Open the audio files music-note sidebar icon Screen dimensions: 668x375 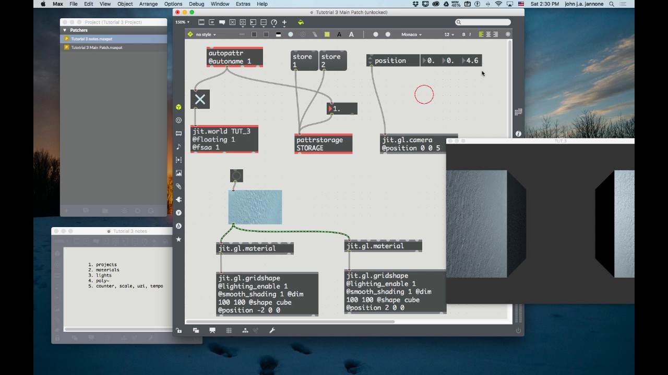point(178,147)
